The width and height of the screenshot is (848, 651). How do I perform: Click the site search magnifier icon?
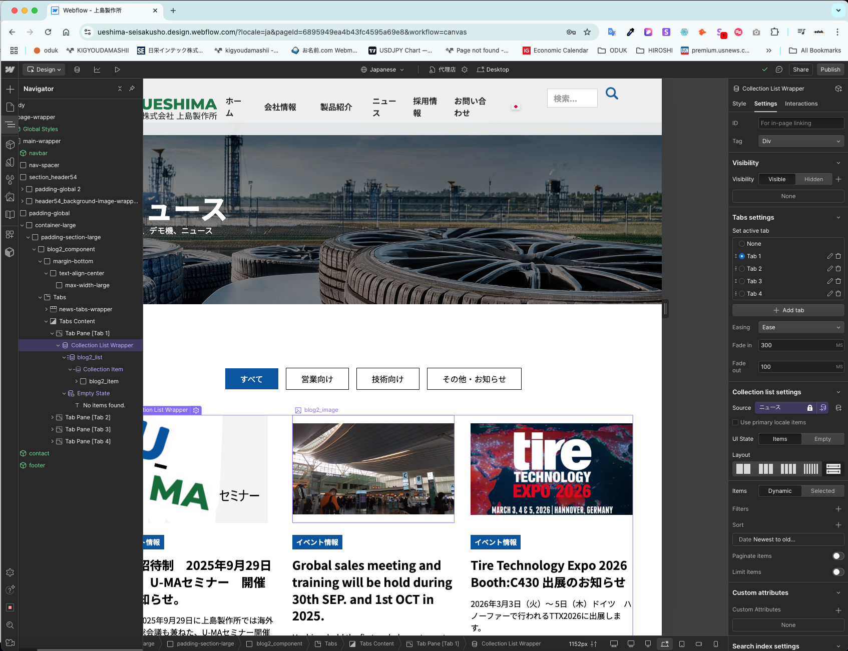[x=612, y=94]
